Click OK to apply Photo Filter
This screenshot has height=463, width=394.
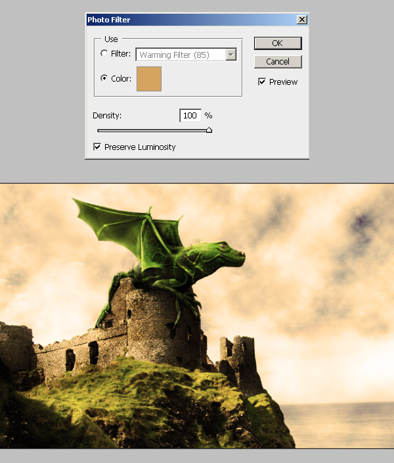point(278,43)
